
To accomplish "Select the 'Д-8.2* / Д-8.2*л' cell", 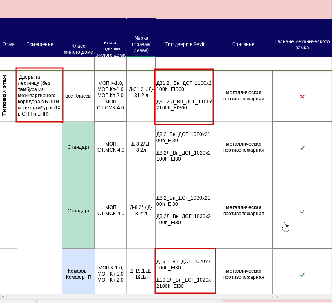I will (141, 211).
